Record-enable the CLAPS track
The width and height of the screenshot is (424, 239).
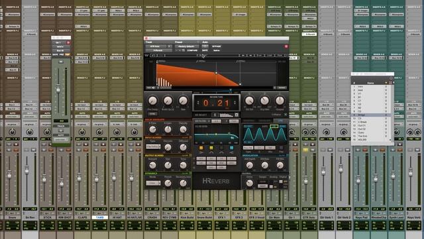click(86, 144)
